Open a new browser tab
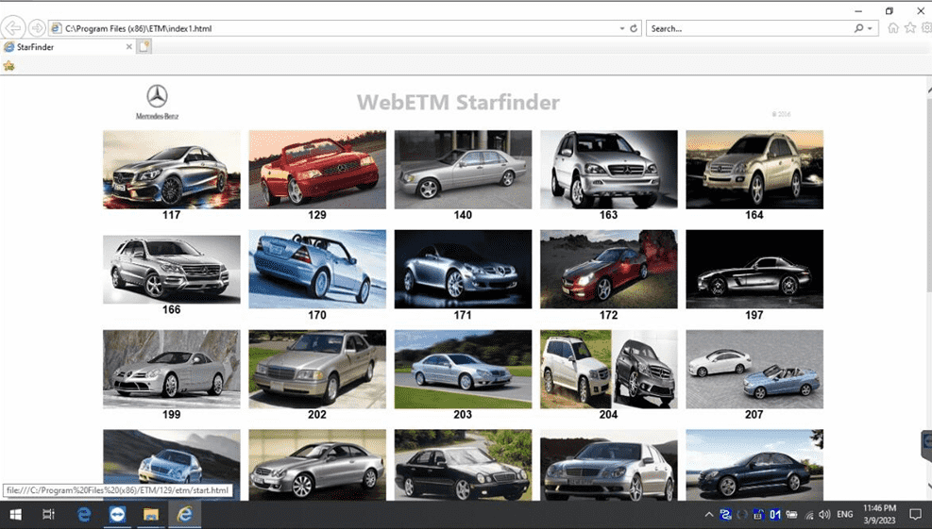This screenshot has height=529, width=932. click(144, 46)
